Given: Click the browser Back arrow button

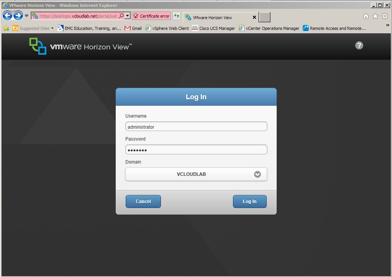Looking at the screenshot, I should 8,16.
